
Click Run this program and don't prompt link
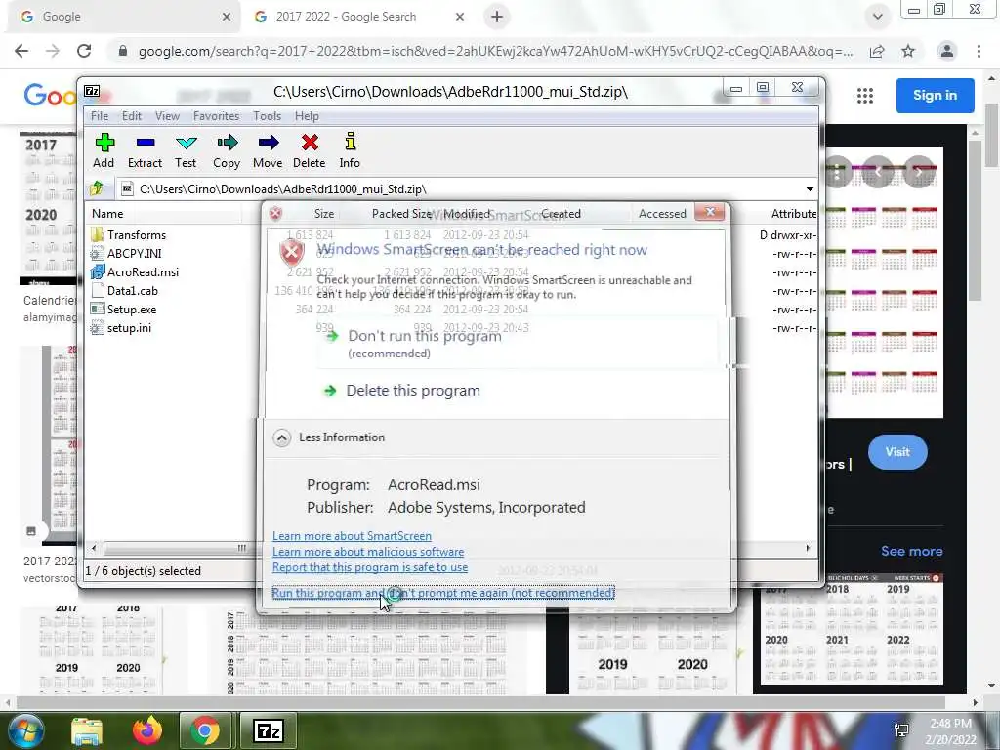443,593
